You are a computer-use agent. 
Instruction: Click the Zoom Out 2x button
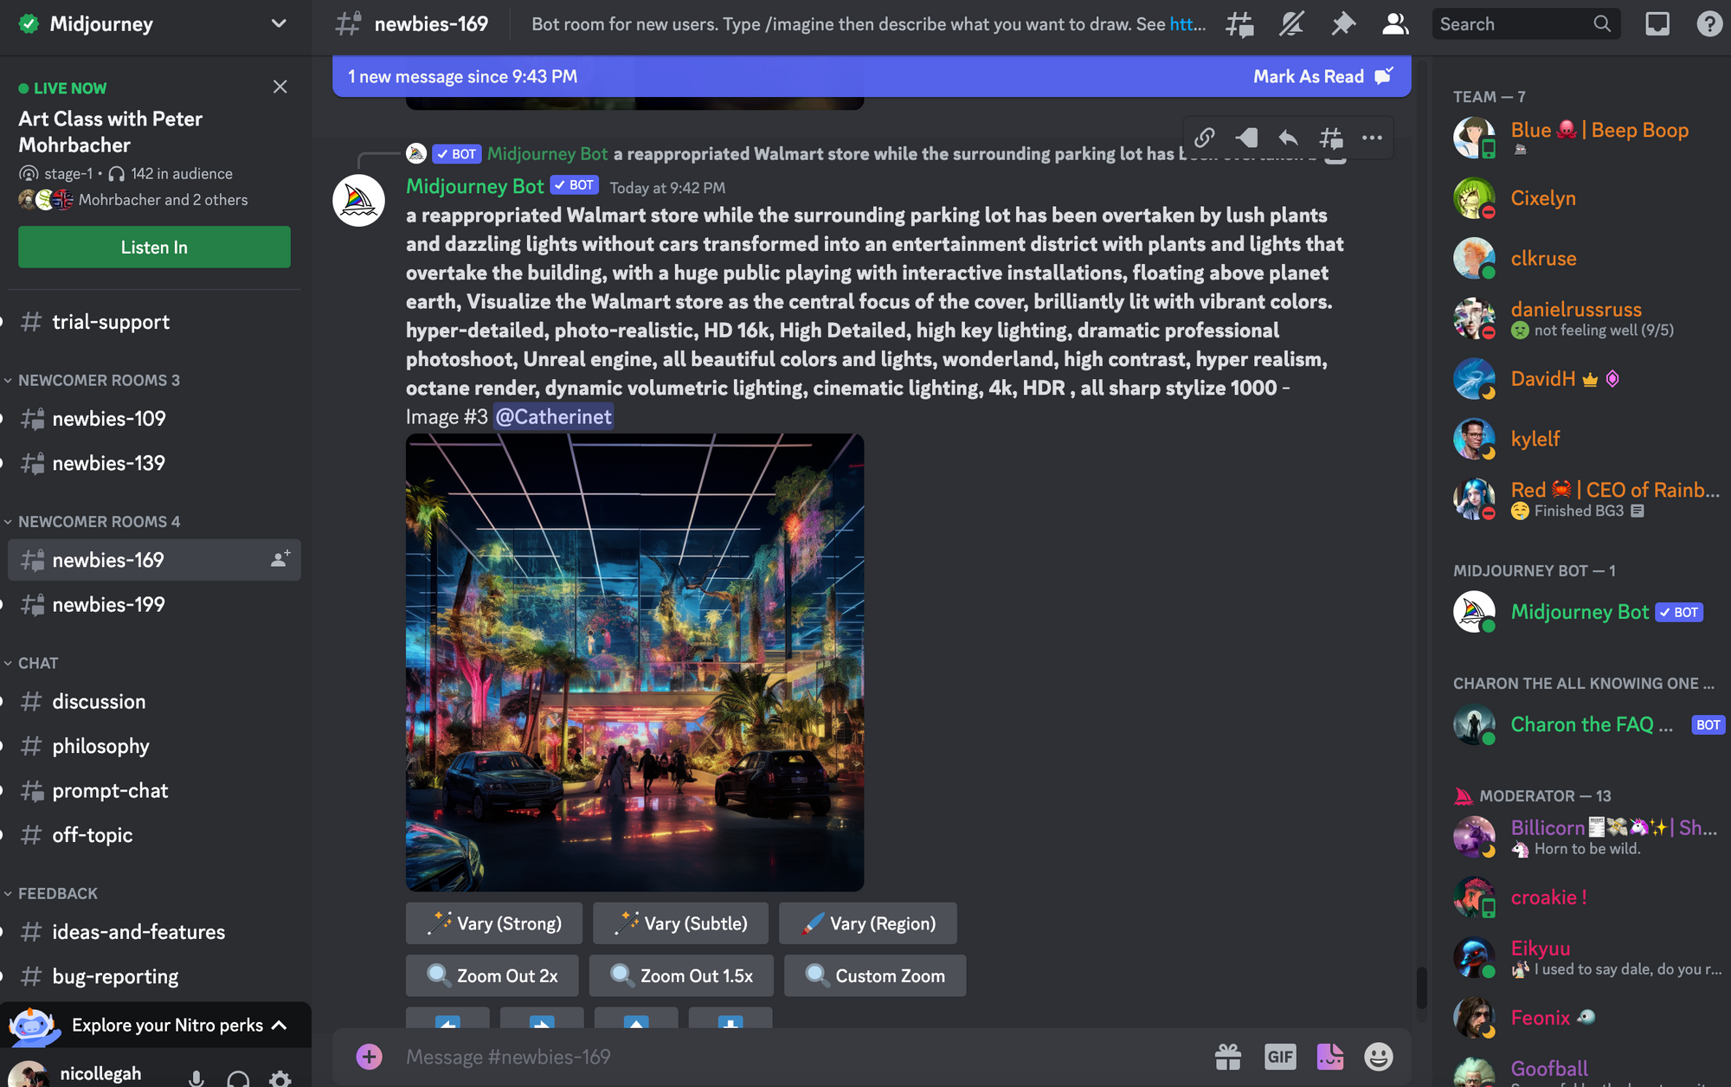click(x=493, y=975)
